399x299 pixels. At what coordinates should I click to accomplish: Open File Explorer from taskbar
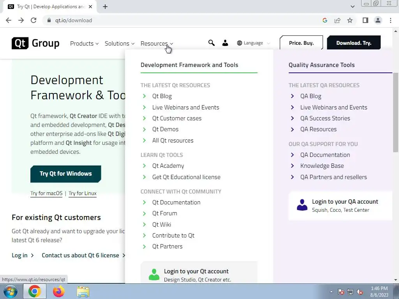pos(83,292)
